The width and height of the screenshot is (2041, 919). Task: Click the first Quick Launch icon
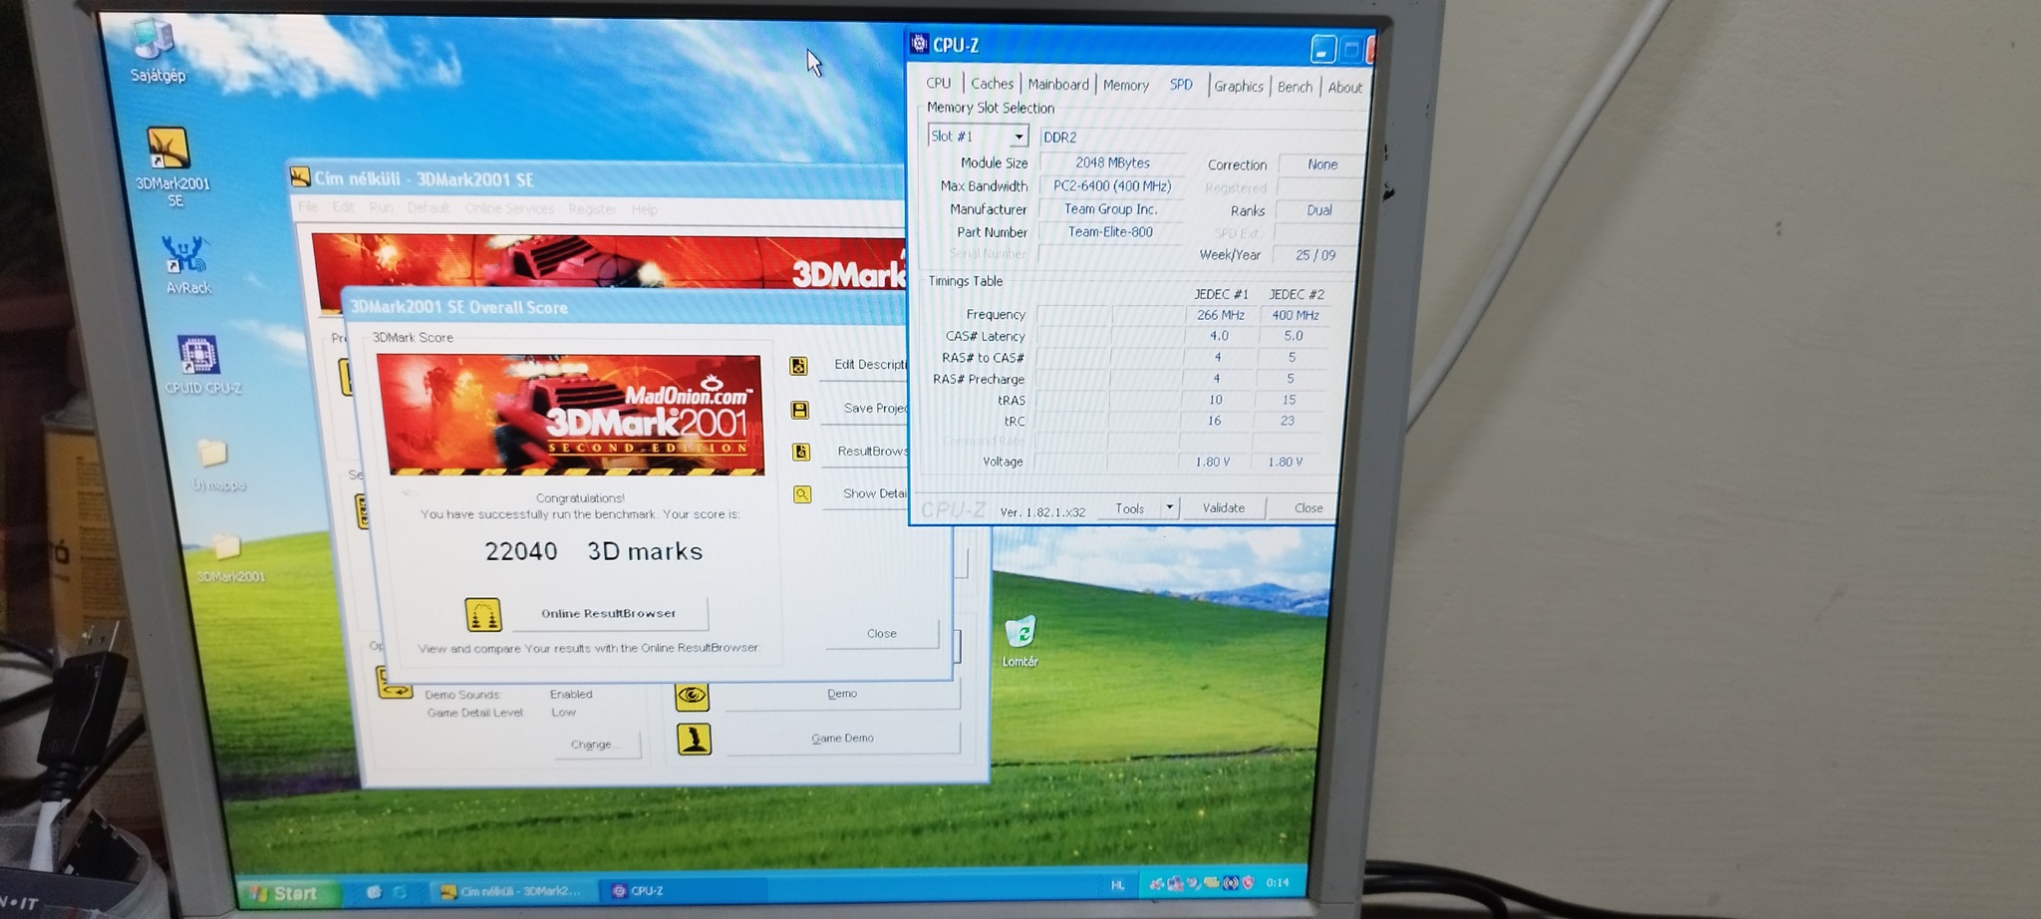[x=374, y=892]
